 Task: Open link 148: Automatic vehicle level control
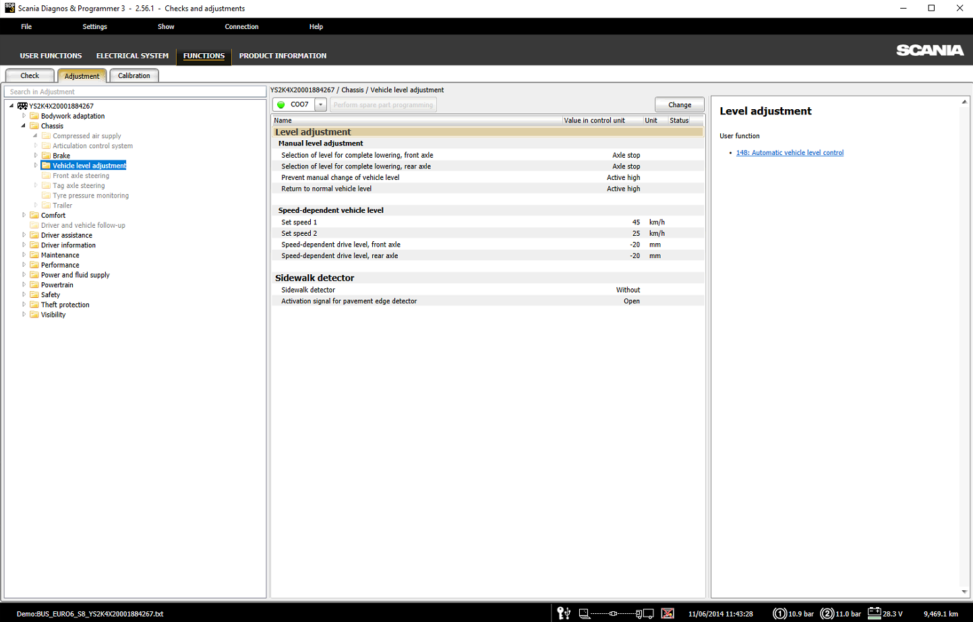[x=790, y=153]
